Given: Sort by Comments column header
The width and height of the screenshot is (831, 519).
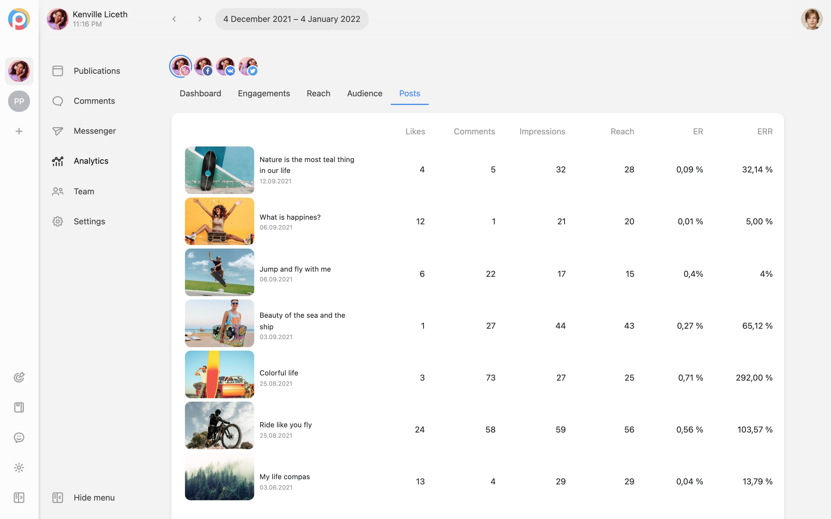Looking at the screenshot, I should click(474, 131).
